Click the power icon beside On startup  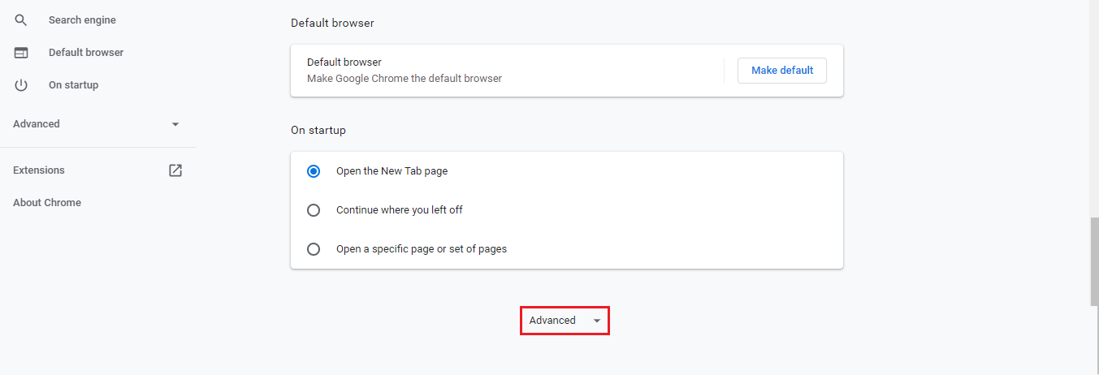(x=21, y=85)
